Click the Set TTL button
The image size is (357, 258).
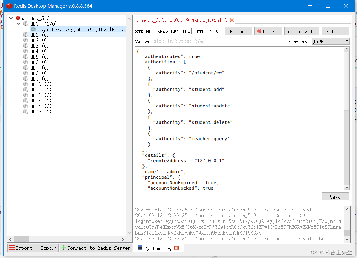coord(335,31)
